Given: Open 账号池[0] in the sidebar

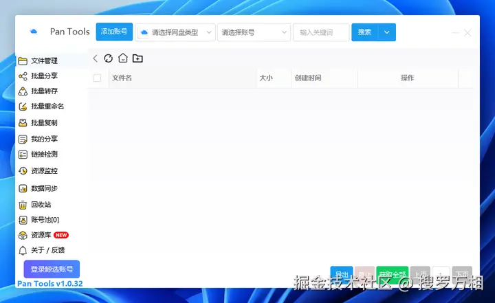Looking at the screenshot, I should [x=45, y=220].
